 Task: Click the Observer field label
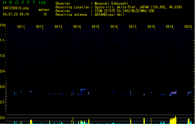[x=63, y=3]
